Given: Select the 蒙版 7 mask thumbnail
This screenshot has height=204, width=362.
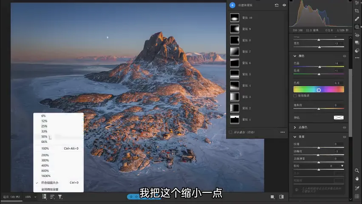Looking at the screenshot, I should (x=235, y=51).
